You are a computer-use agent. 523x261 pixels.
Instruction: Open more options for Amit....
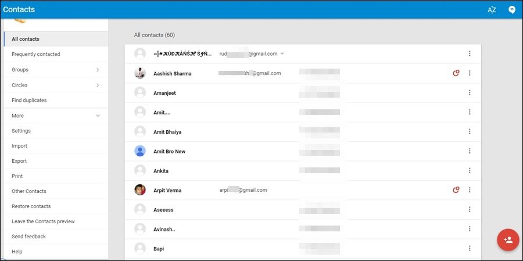470,112
